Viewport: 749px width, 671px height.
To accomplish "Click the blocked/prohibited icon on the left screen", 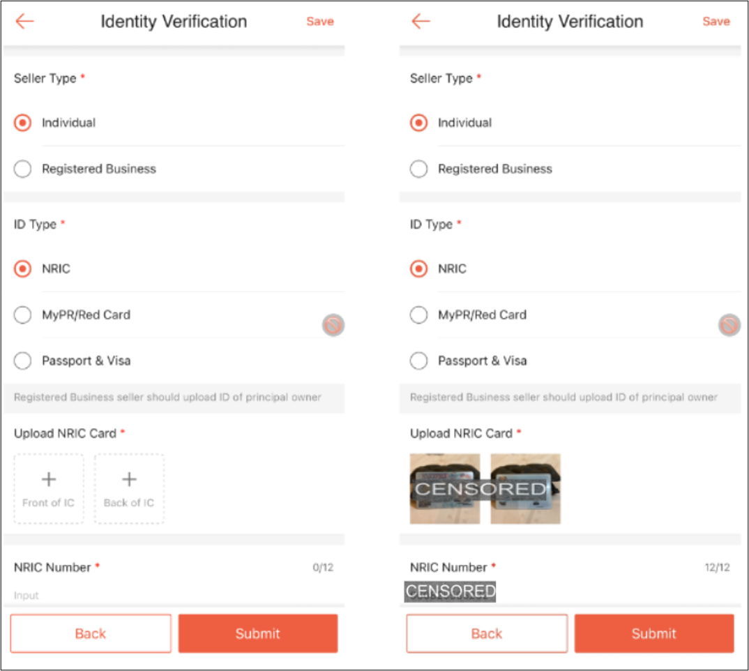I will click(333, 325).
